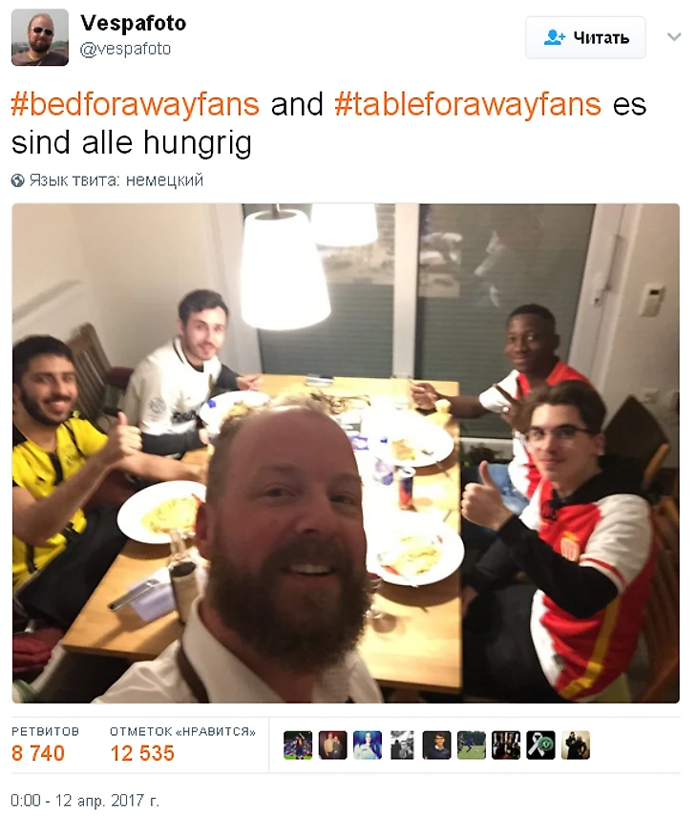697x820 pixels.
Task: Open the black-and-white photo liker avatar
Action: (402, 745)
